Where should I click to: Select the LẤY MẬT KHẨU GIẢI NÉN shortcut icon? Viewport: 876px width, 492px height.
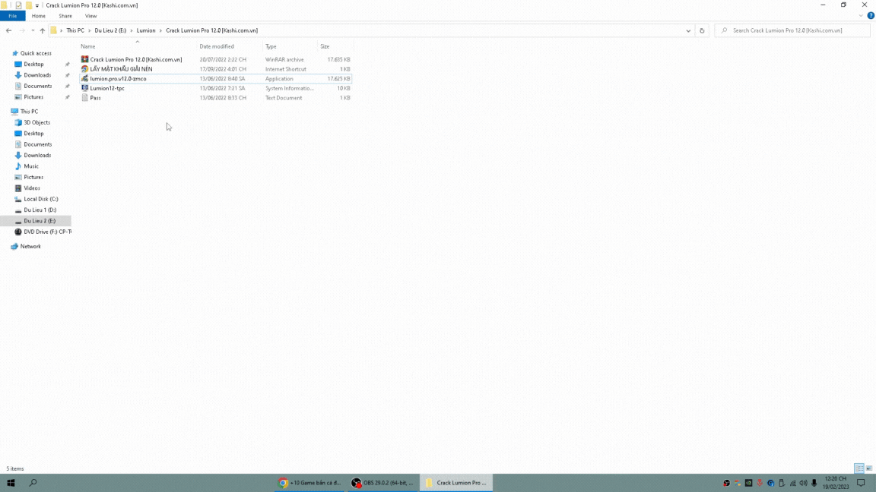click(x=84, y=69)
